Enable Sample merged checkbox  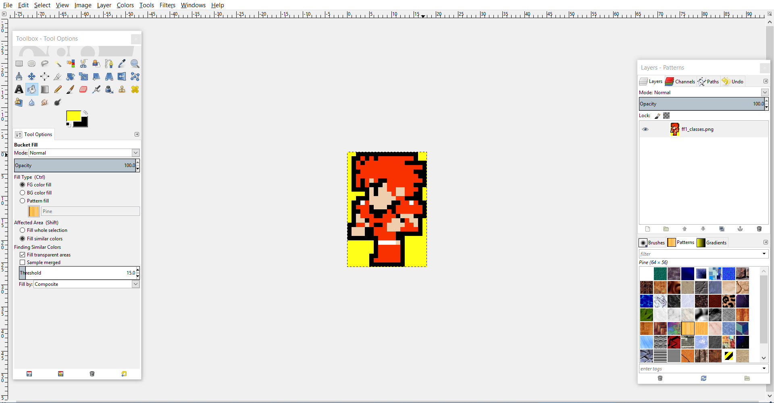(23, 262)
